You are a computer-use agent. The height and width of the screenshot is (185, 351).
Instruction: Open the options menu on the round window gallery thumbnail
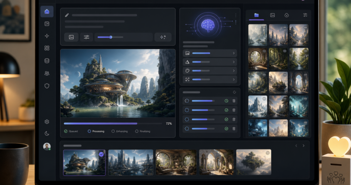[264, 51]
